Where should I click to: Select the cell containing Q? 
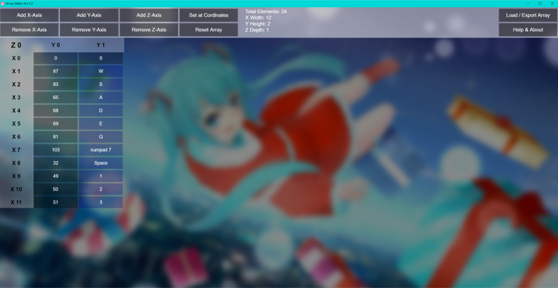click(x=101, y=137)
